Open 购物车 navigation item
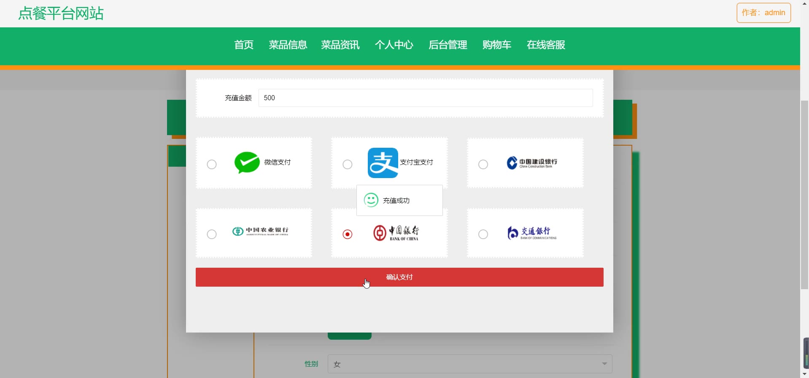The width and height of the screenshot is (809, 378). [497, 45]
